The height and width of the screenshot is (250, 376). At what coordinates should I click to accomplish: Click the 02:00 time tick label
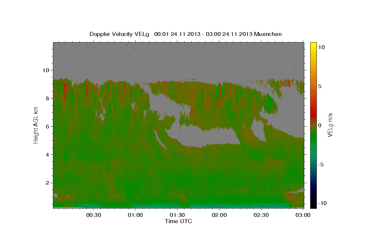click(x=219, y=215)
